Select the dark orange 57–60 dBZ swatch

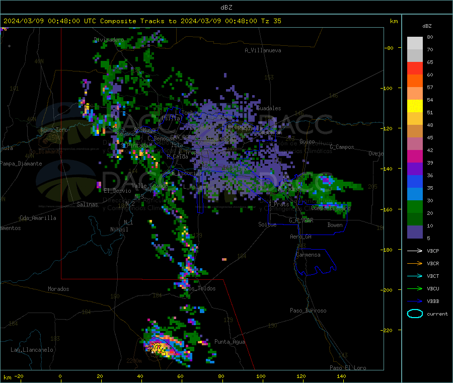[415, 81]
